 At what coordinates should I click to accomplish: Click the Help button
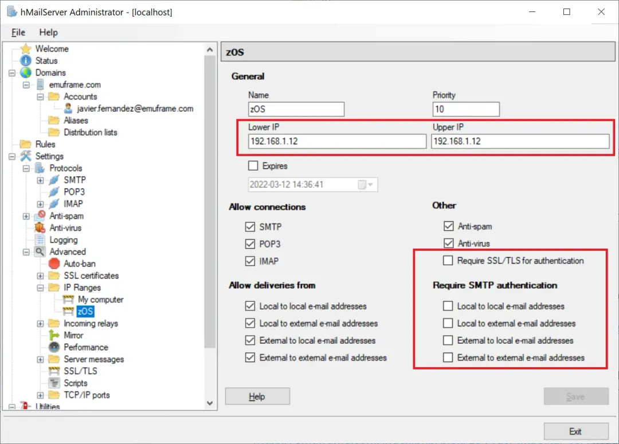tap(257, 396)
